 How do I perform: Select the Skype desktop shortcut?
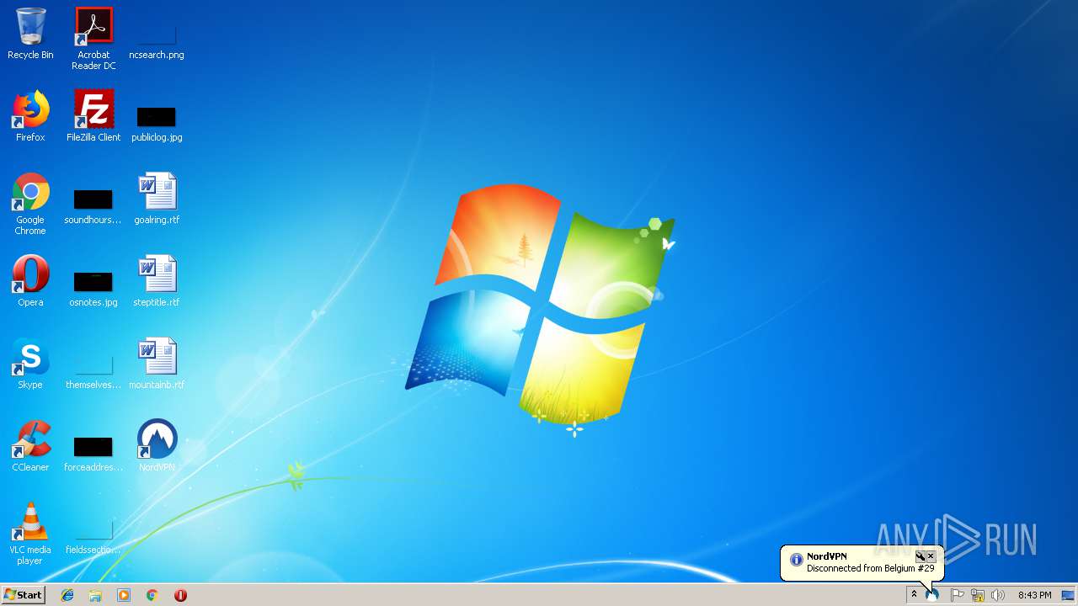30,364
